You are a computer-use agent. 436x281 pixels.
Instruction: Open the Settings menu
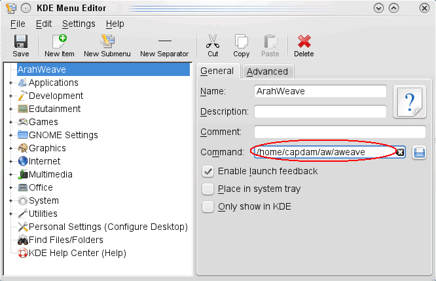tap(79, 24)
